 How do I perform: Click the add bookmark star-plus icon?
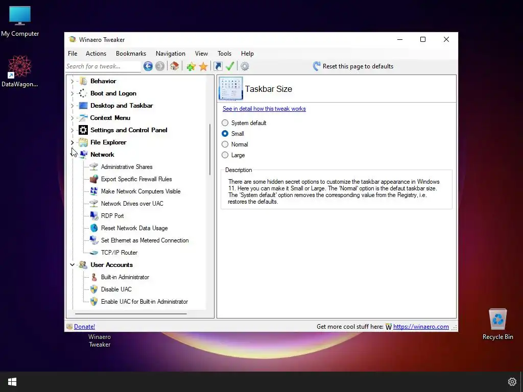pos(191,66)
